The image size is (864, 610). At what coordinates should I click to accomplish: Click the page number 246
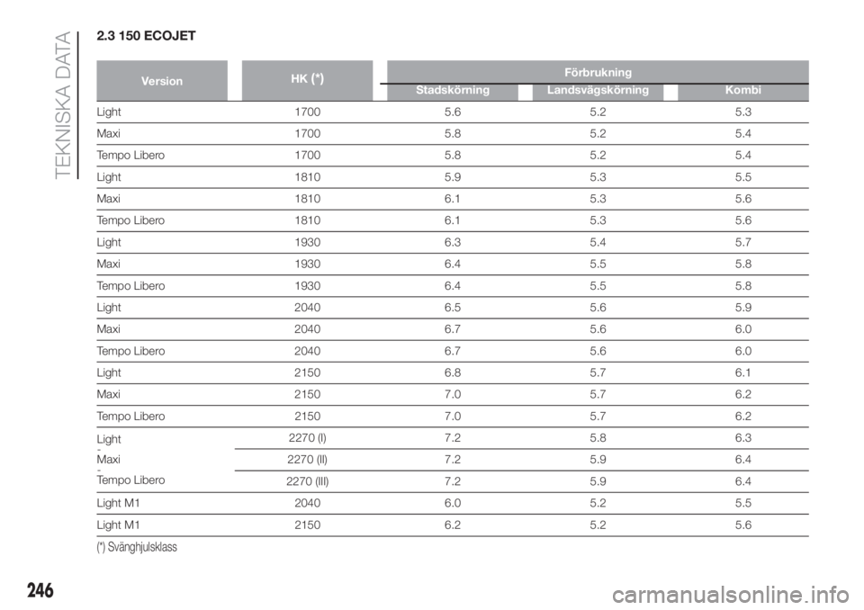[40, 590]
